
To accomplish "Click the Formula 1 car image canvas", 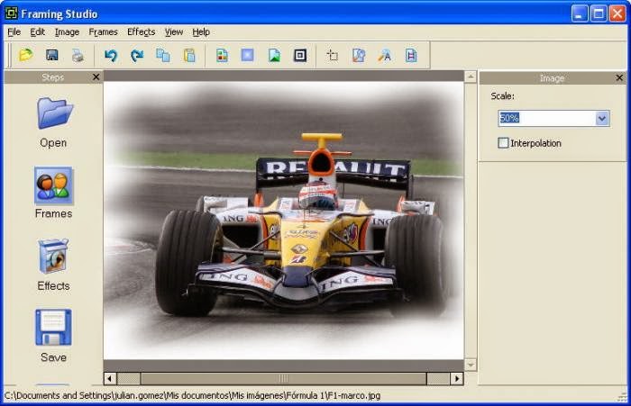I will (x=283, y=221).
